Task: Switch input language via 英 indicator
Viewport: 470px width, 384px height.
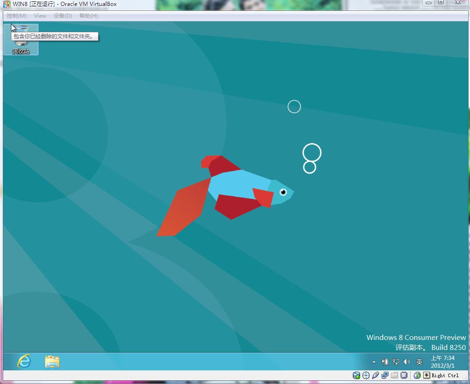Action: tap(419, 362)
